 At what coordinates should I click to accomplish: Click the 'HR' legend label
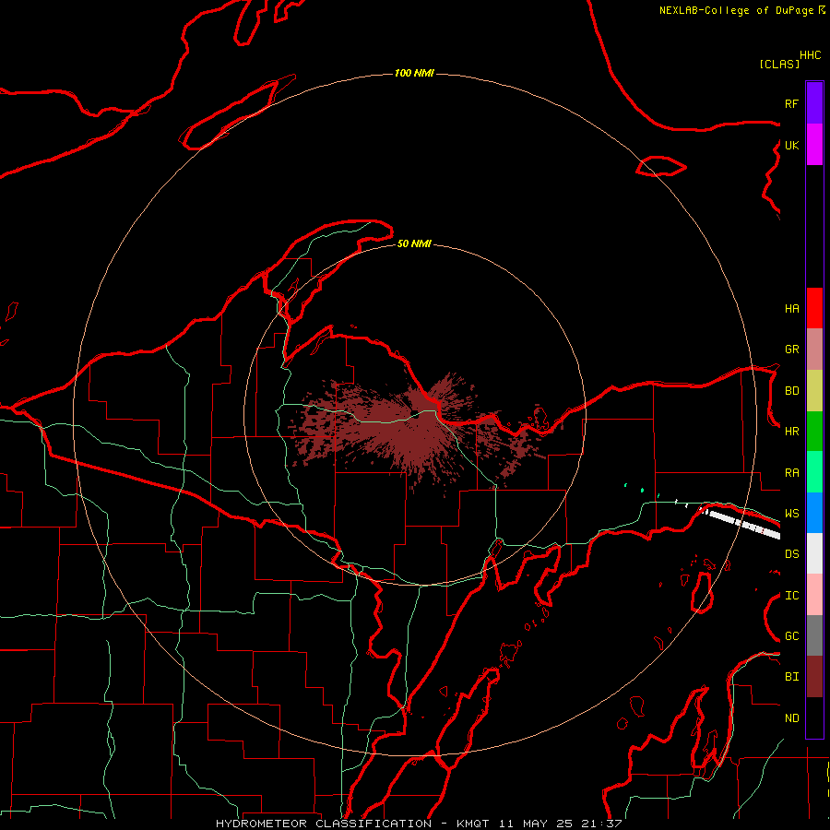(x=791, y=432)
